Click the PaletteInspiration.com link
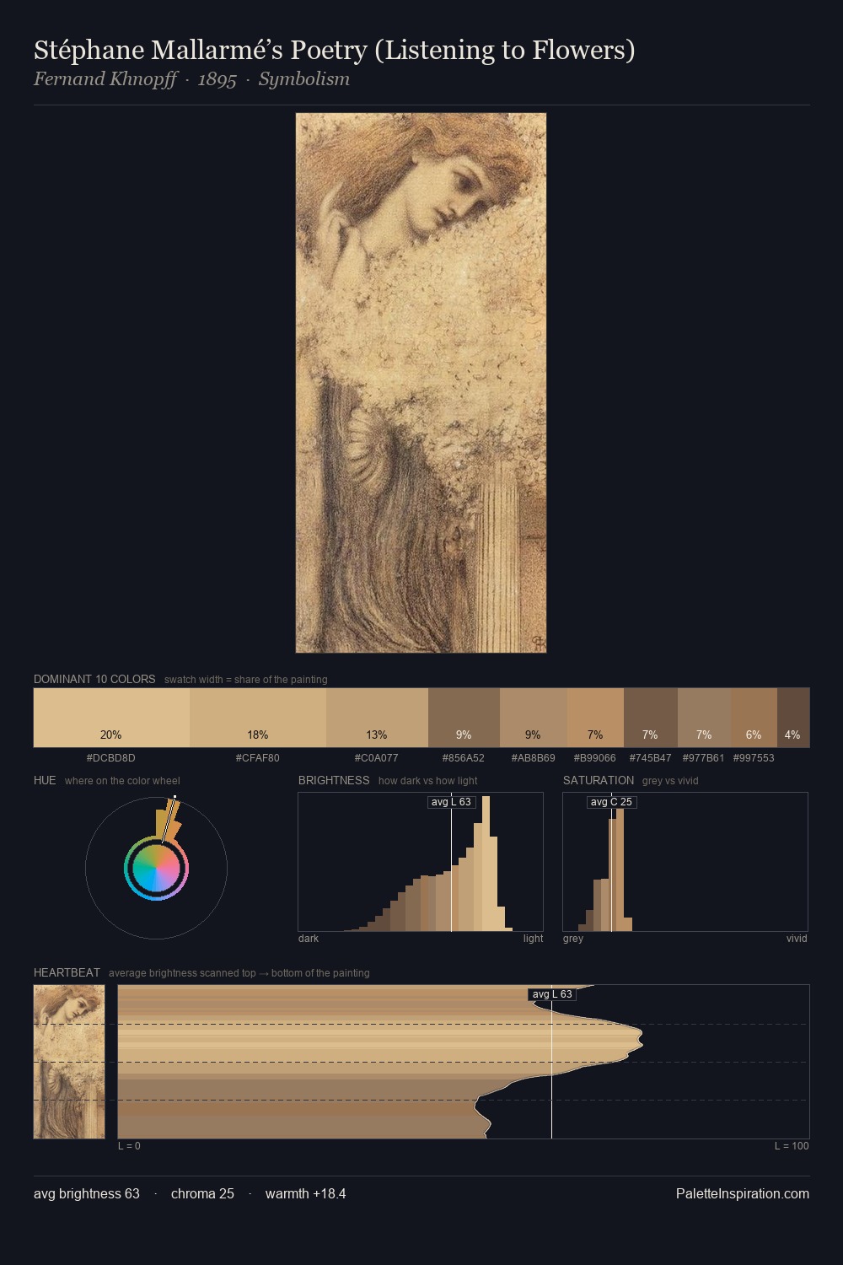The image size is (843, 1265). click(743, 1193)
